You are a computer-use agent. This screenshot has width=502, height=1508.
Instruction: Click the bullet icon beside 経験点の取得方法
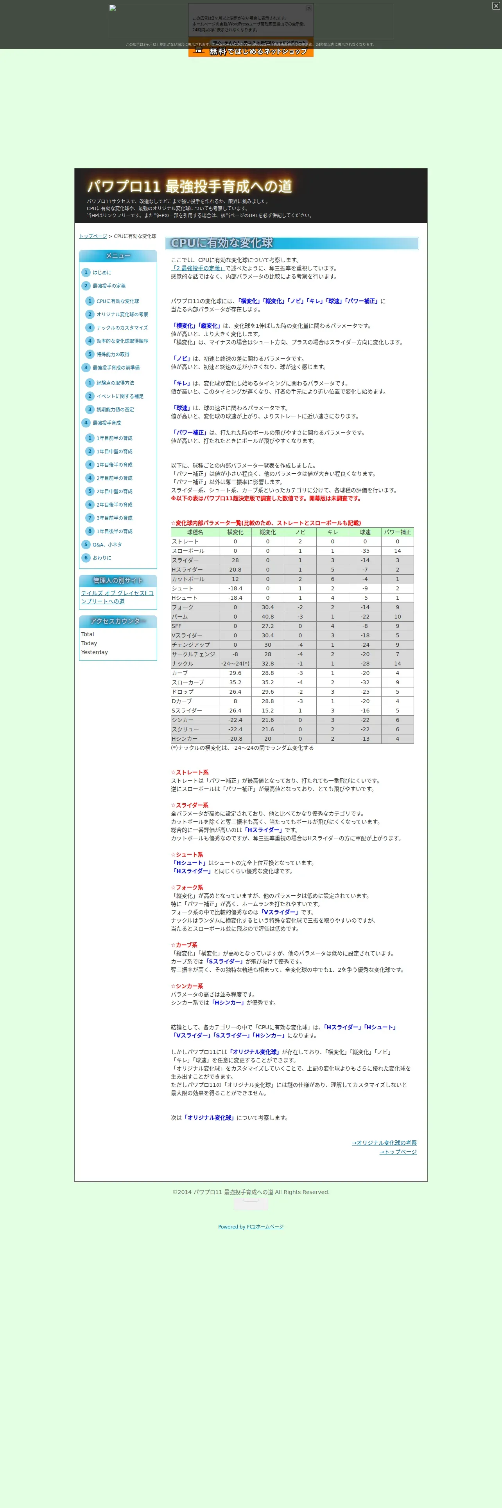[x=90, y=383]
